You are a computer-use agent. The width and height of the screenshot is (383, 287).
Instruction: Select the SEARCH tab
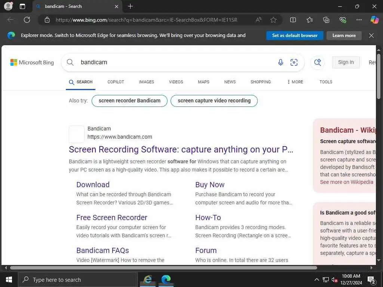81,82
